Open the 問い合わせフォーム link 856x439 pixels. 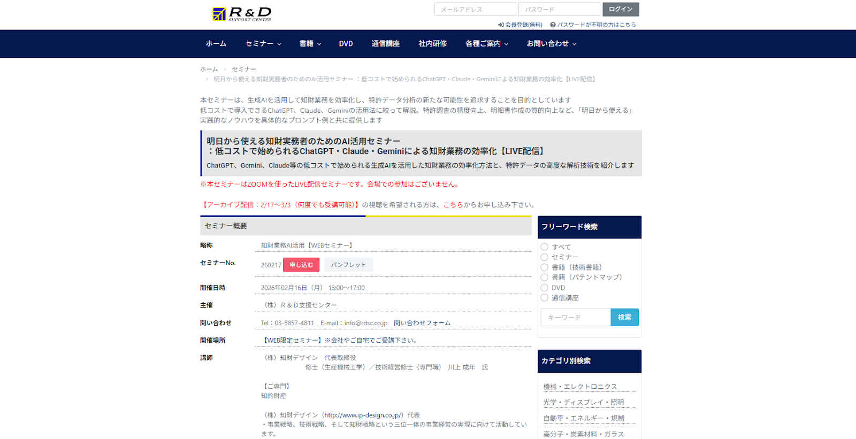tap(422, 323)
